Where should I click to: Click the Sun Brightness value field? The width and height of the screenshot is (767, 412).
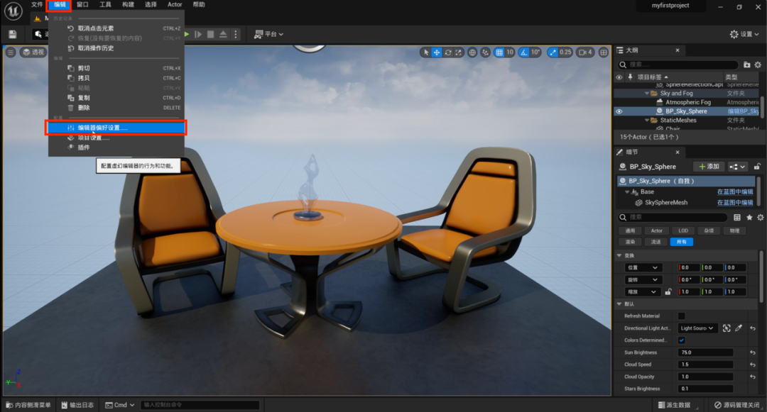click(x=705, y=352)
